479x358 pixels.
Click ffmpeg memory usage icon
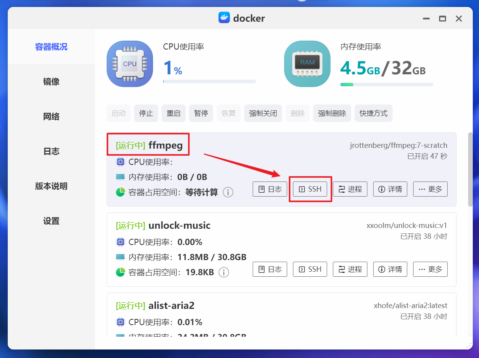pos(120,177)
